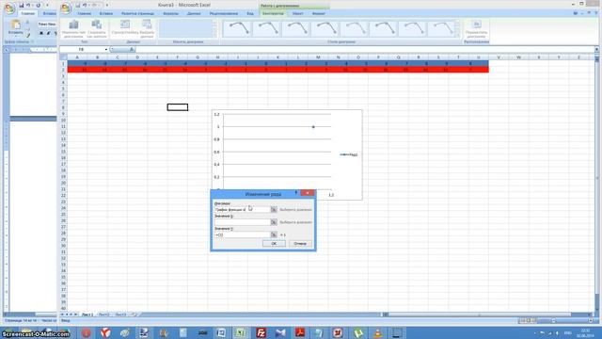
Task: Click Отмена in the Edit Series dialog
Action: (x=300, y=244)
